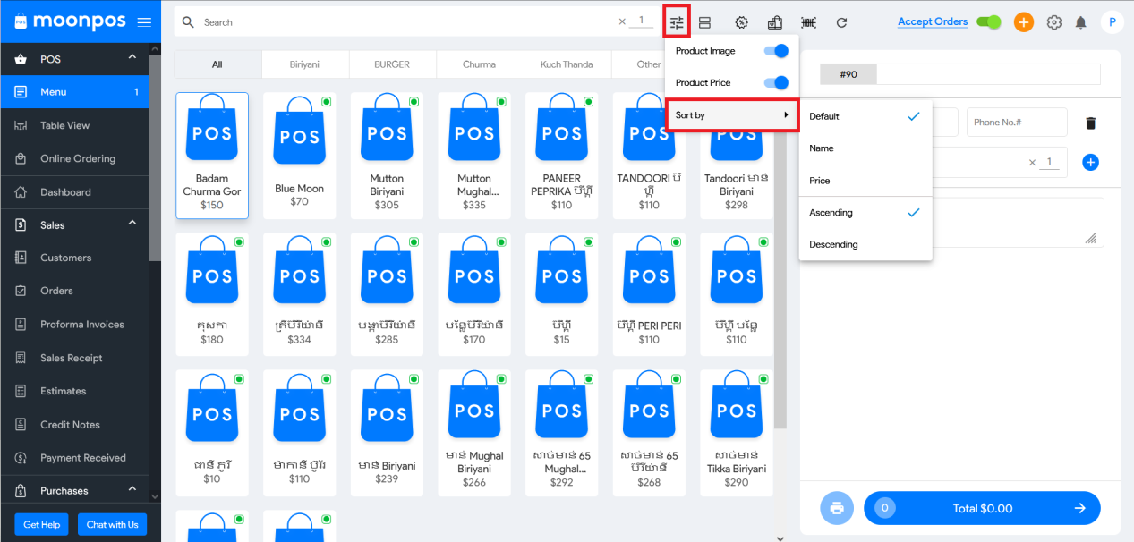Viewport: 1134px width, 542px height.
Task: Open the Accept Orders link
Action: point(932,21)
